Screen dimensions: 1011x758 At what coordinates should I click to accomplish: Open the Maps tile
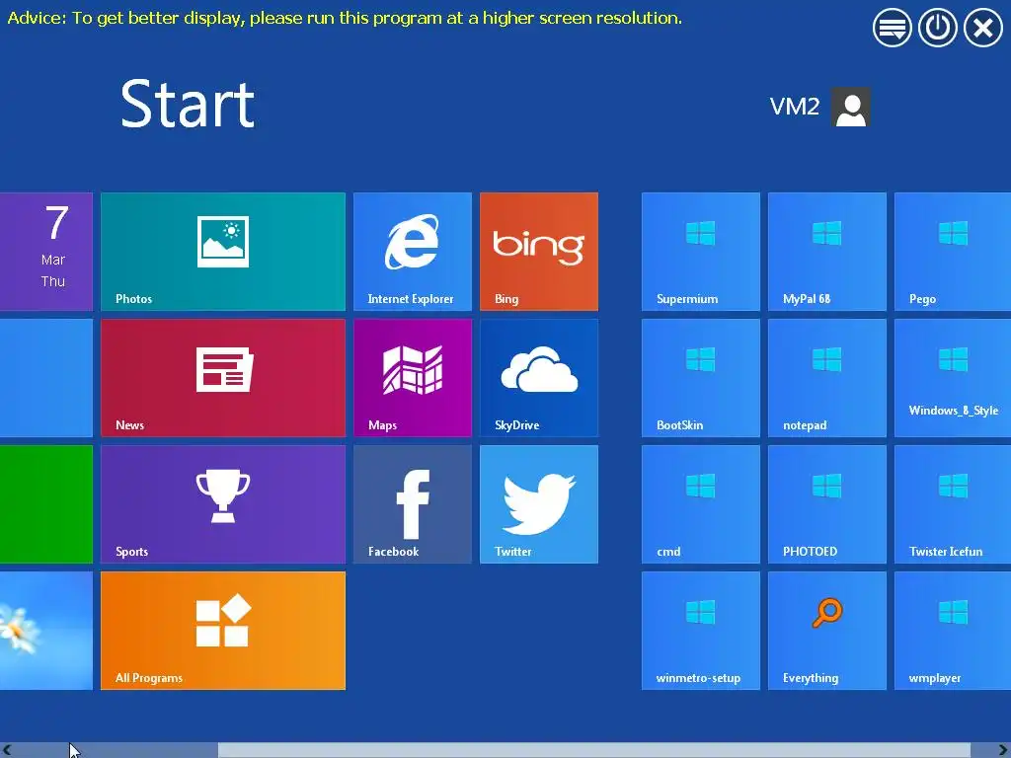[x=413, y=378]
